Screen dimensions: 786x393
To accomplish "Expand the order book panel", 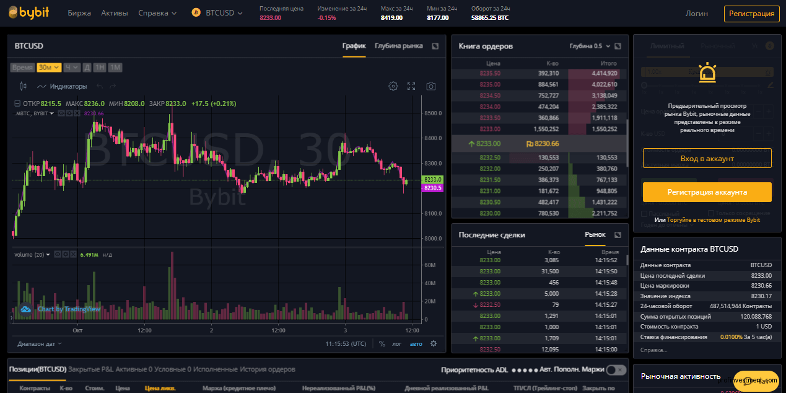I will click(x=618, y=46).
